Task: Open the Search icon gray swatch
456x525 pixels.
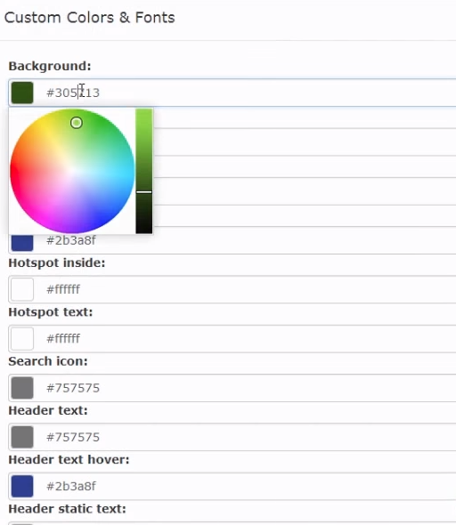Action: (x=22, y=388)
